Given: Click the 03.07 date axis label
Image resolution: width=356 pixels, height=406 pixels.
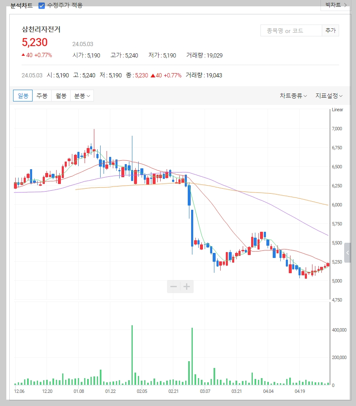Looking at the screenshot, I should pyautogui.click(x=205, y=391).
